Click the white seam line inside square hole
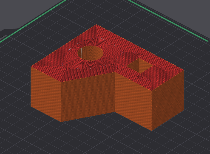Screen dimensions: 210x154 139,65
